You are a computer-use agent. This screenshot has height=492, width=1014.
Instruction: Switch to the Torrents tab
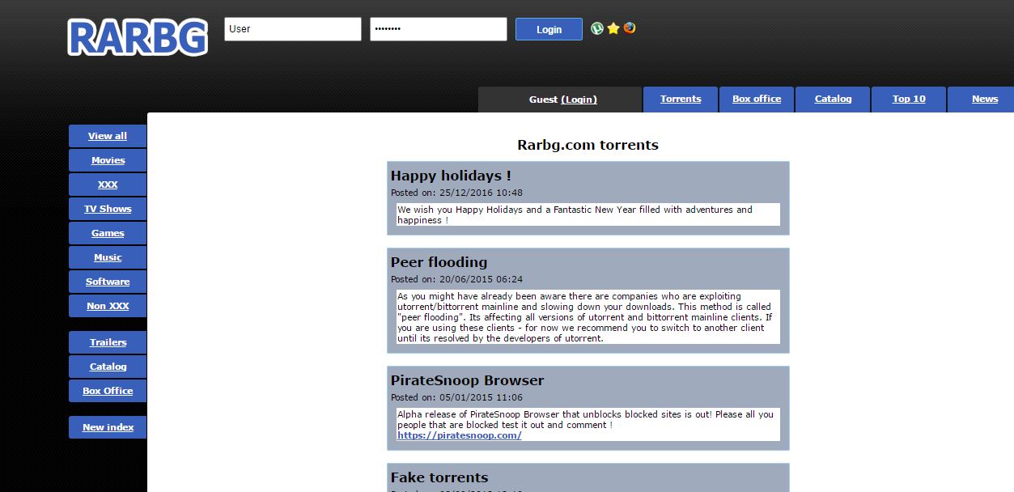pyautogui.click(x=681, y=99)
